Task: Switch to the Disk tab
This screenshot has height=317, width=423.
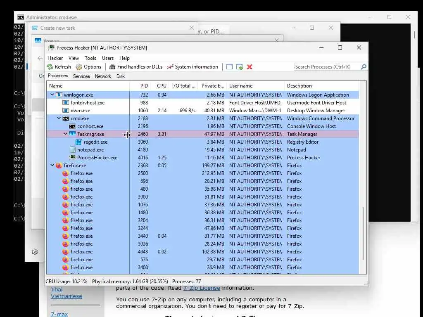Action: pyautogui.click(x=121, y=76)
